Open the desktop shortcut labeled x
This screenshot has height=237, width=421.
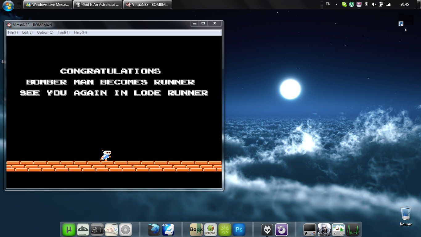[x=406, y=22]
